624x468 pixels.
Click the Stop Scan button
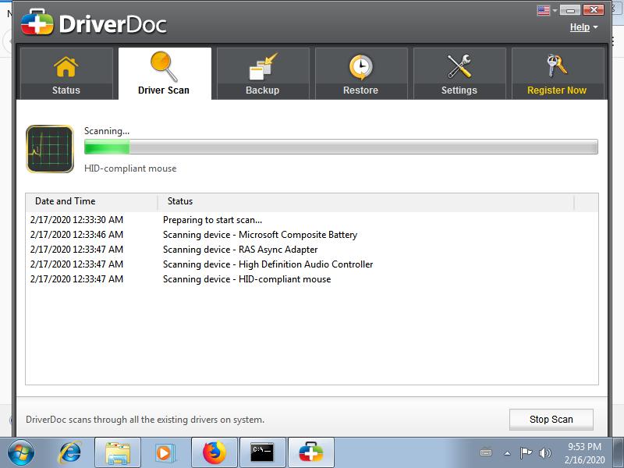551,420
